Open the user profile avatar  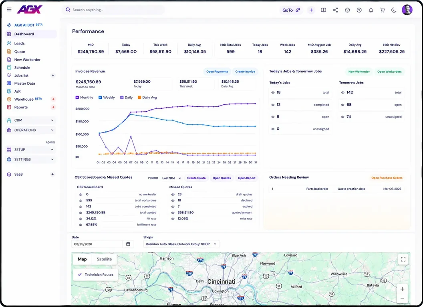click(407, 10)
